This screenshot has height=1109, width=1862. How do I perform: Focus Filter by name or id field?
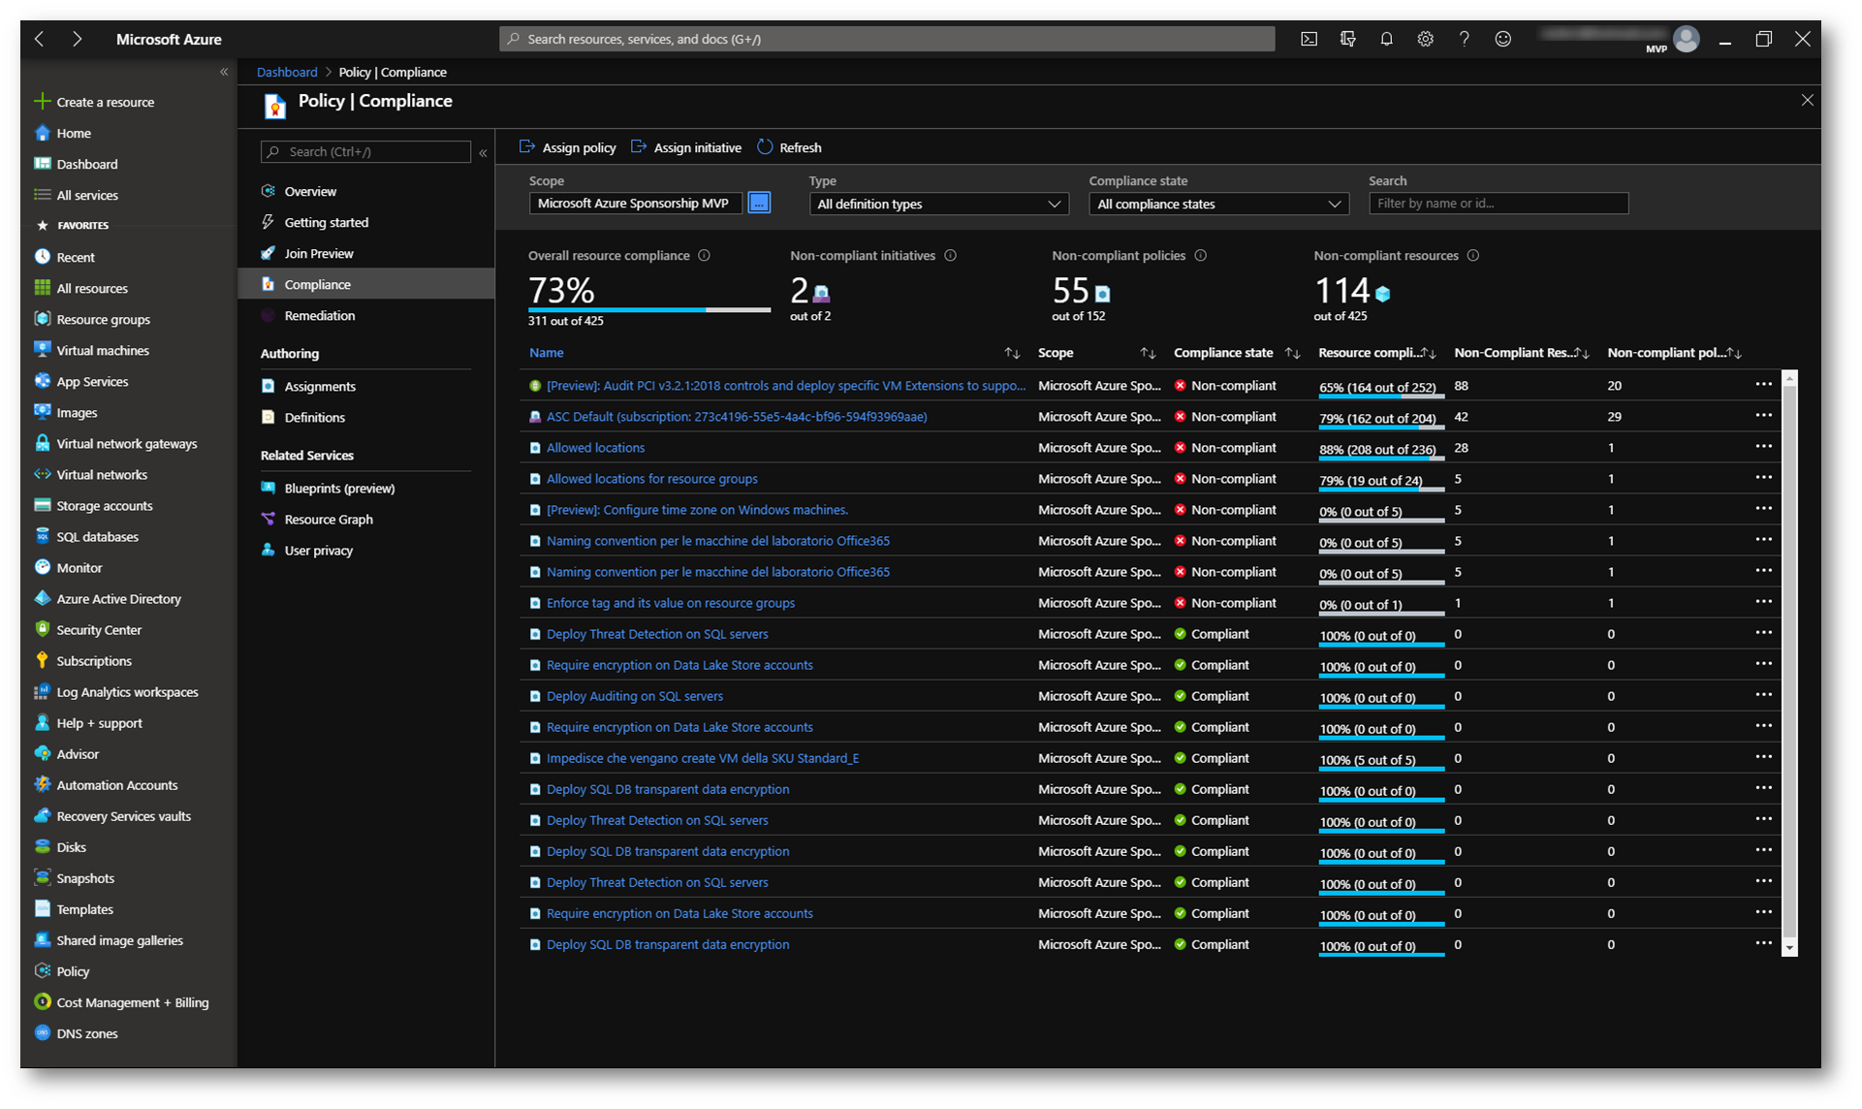[x=1499, y=204]
